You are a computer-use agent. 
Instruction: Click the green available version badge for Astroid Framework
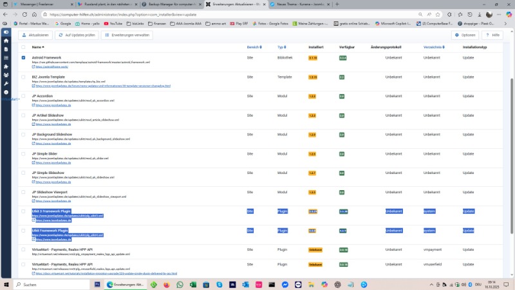[x=342, y=58]
